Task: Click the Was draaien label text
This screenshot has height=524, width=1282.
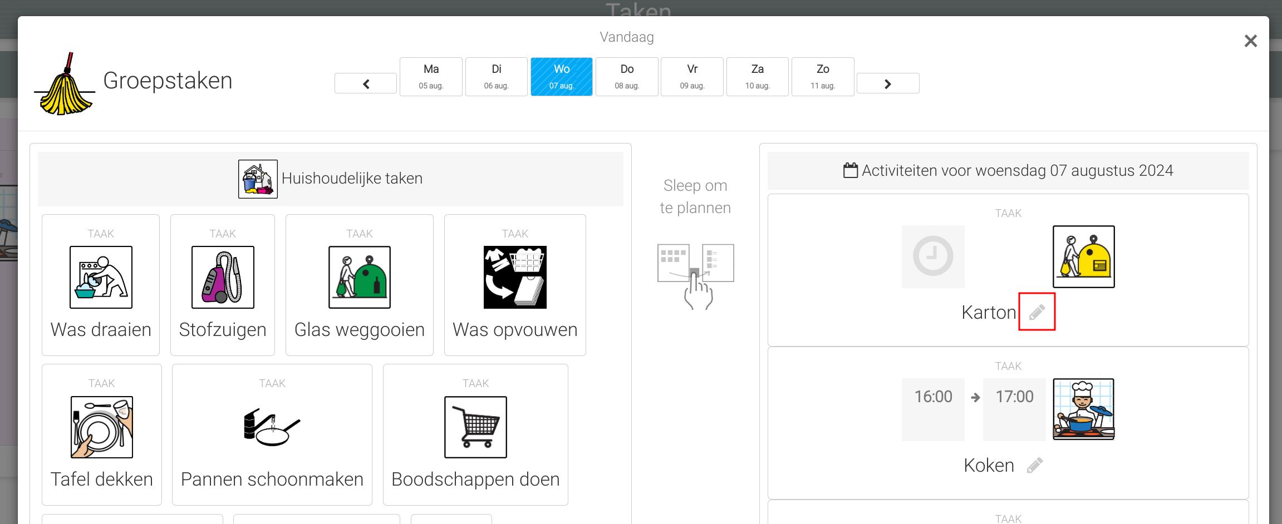Action: pos(101,330)
